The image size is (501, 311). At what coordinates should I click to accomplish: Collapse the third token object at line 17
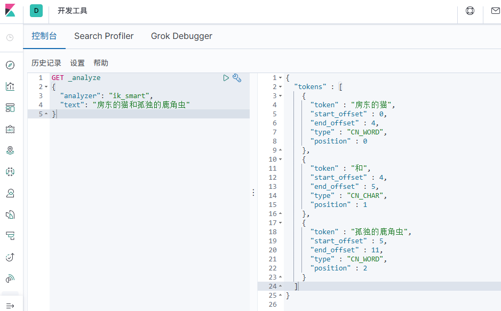click(x=281, y=223)
